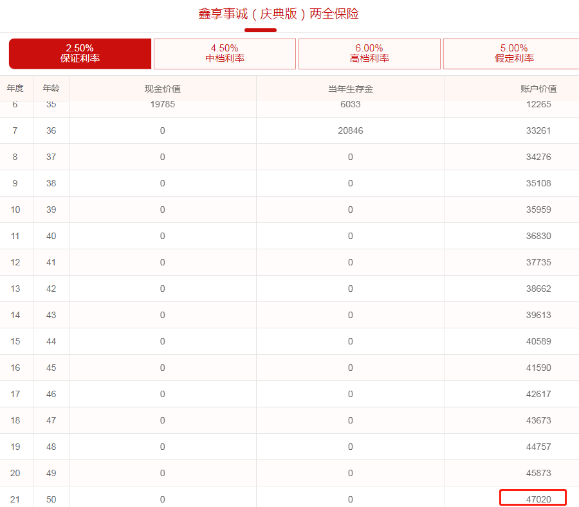
Task: Click the 当年生存金 column header
Action: click(x=351, y=89)
